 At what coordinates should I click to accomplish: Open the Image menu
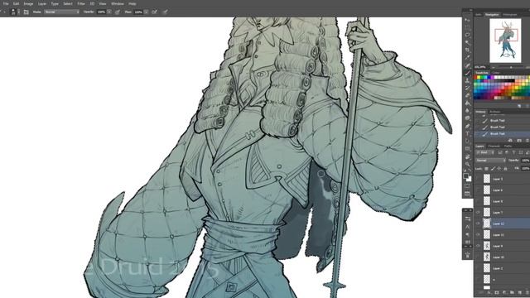(x=29, y=3)
